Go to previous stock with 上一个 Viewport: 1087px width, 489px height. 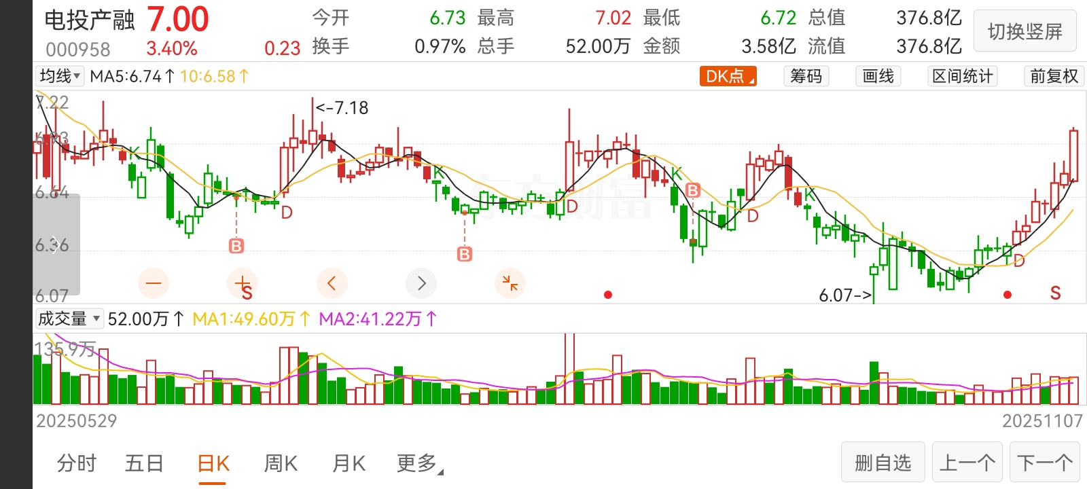[x=967, y=463]
